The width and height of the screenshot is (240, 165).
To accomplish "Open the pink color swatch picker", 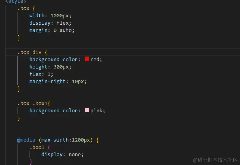I will 87,110.
